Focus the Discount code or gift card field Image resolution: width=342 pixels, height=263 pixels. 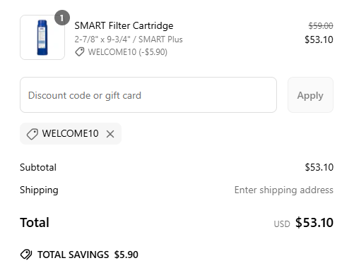pos(148,95)
